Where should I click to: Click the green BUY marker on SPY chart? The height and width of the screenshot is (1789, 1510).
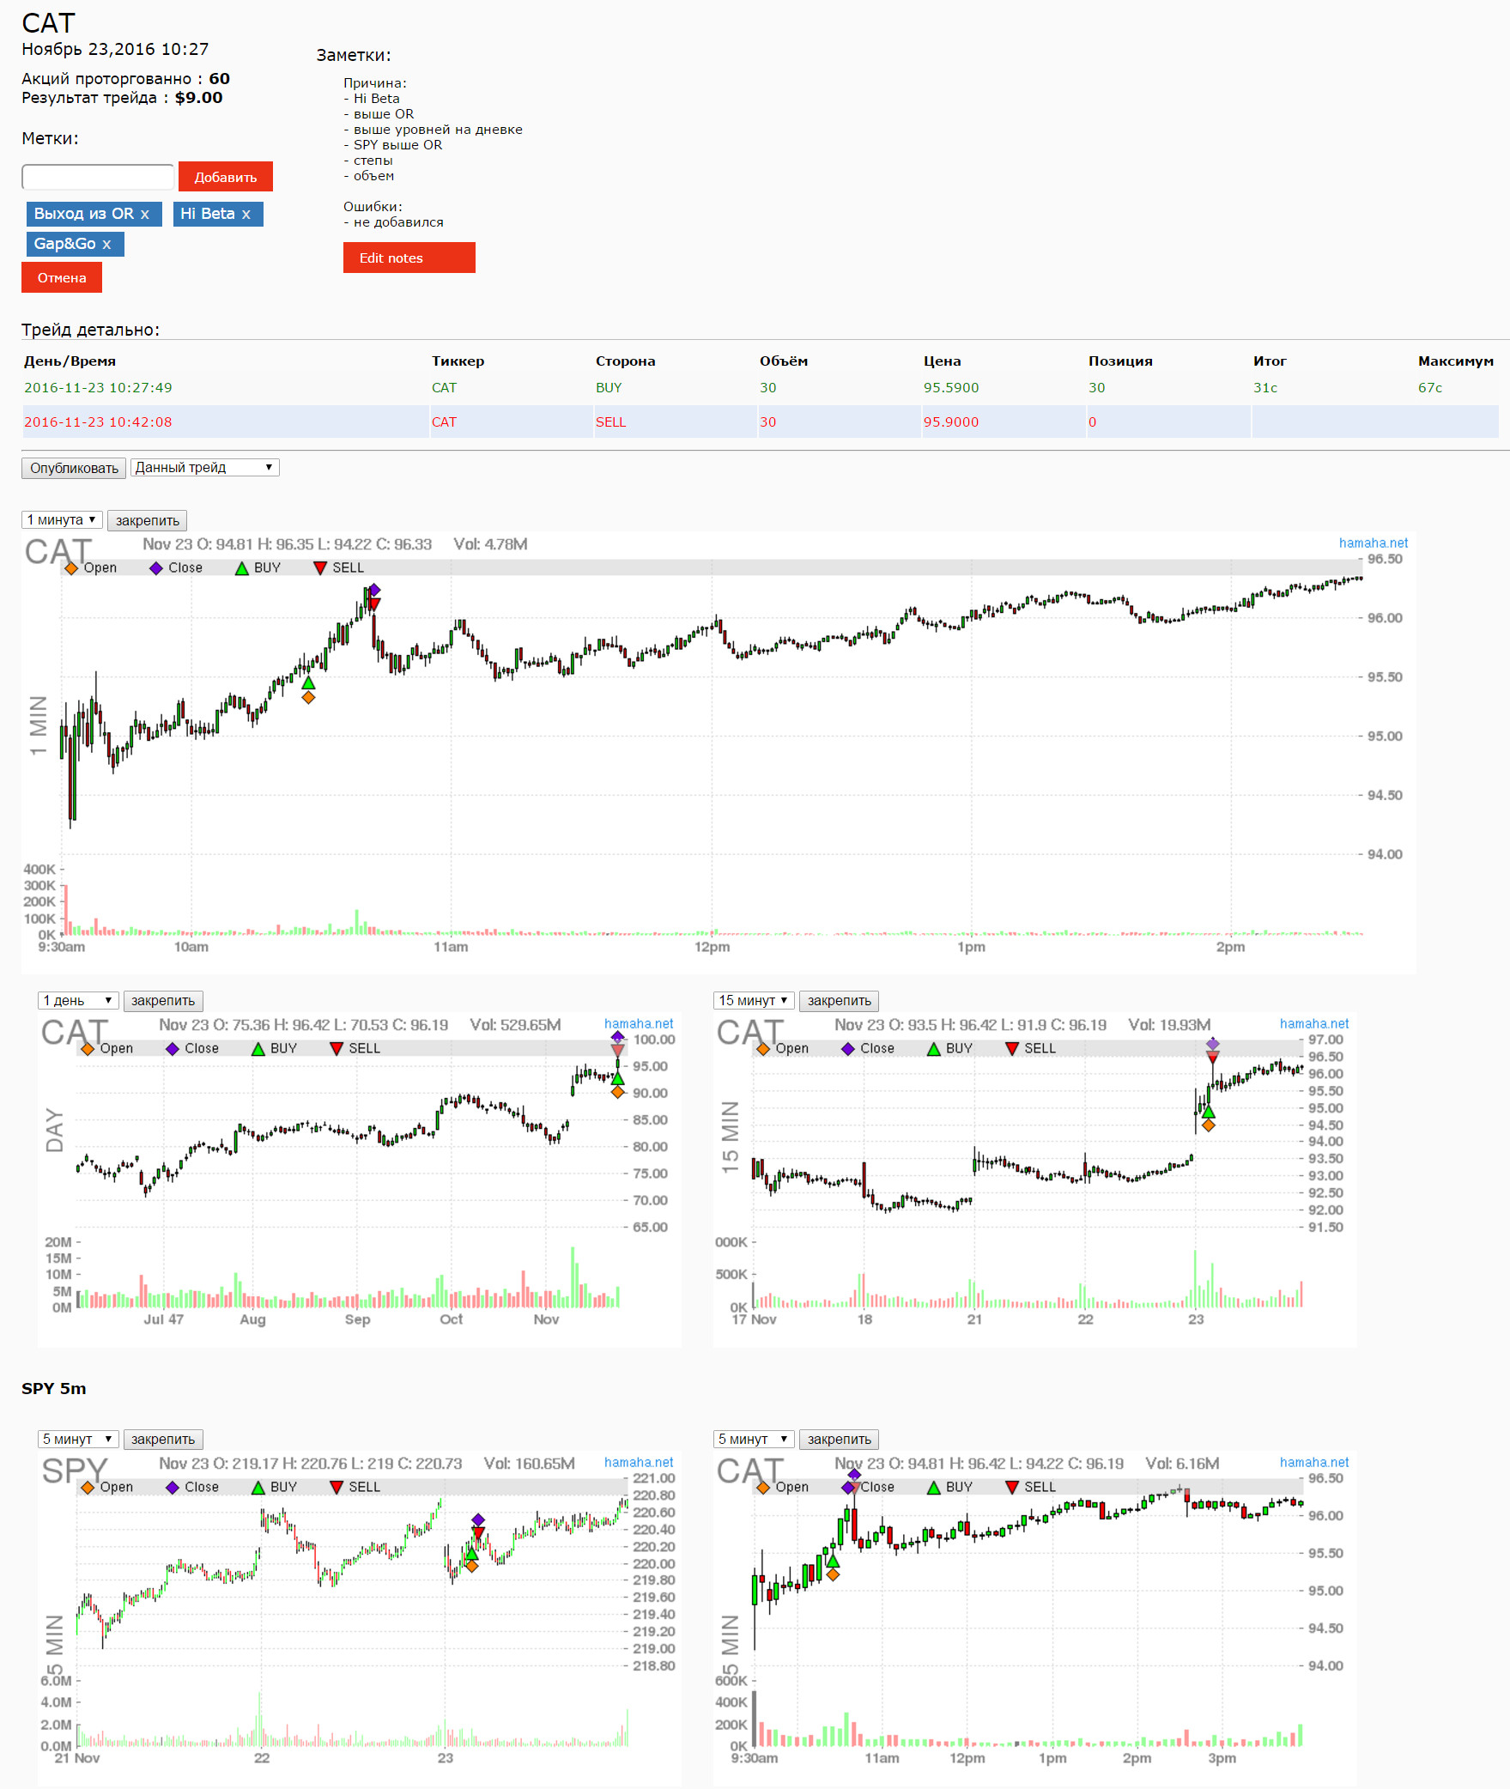471,1553
